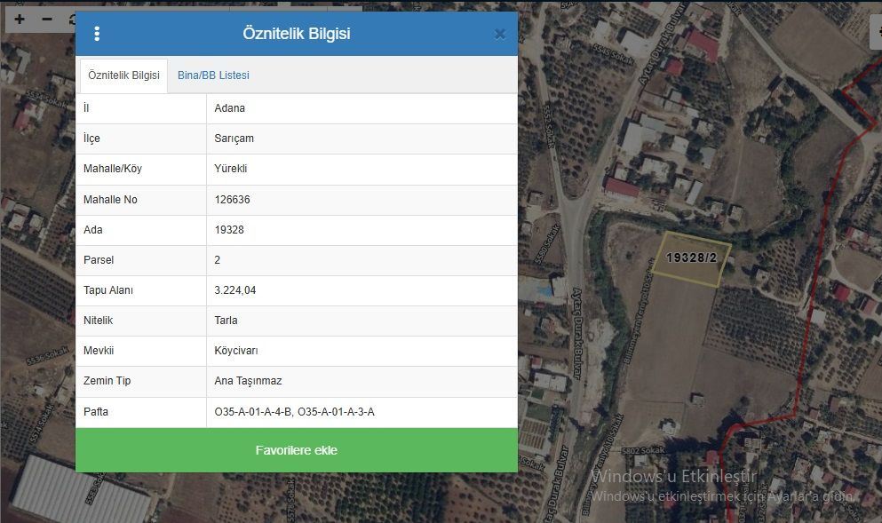Image resolution: width=882 pixels, height=523 pixels.
Task: Open the three-dot menu in Öznitelik Bilgisi header
Action: tap(97, 34)
